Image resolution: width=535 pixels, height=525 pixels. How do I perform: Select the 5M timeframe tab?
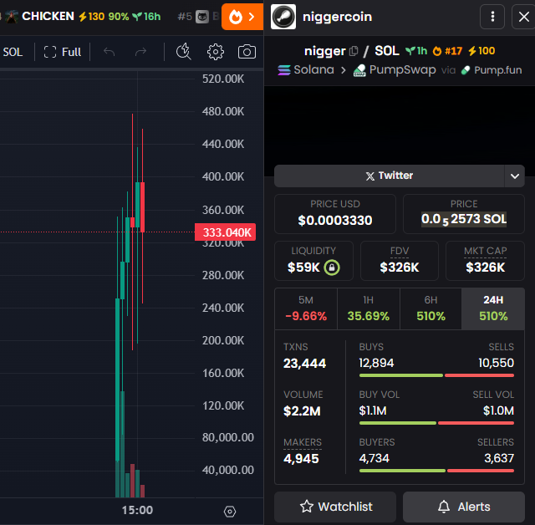pyautogui.click(x=306, y=308)
